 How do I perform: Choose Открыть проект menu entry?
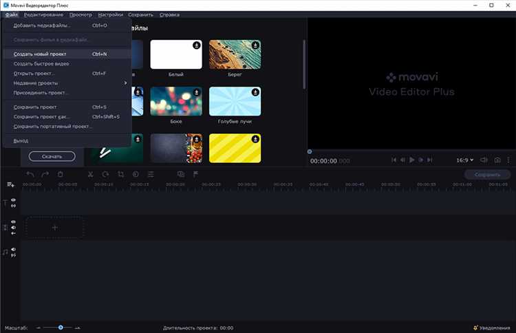[x=67, y=74]
